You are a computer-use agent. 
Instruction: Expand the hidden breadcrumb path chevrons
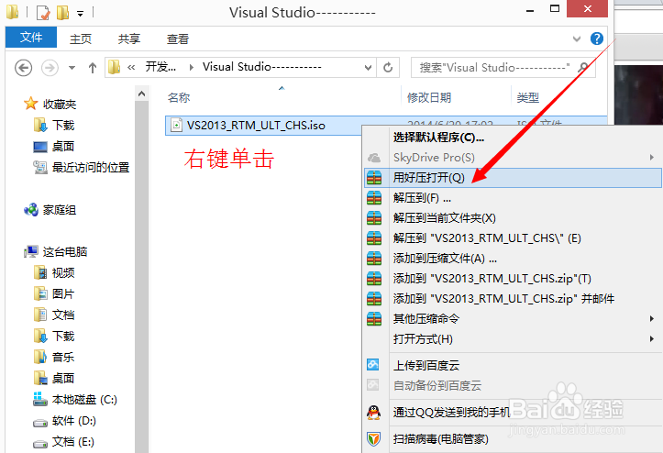131,68
